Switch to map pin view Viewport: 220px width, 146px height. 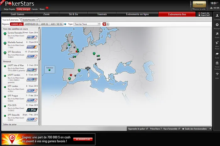click(x=104, y=24)
